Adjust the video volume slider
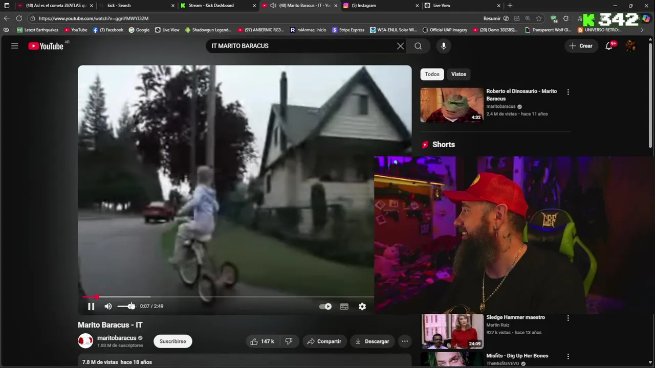 click(x=126, y=306)
